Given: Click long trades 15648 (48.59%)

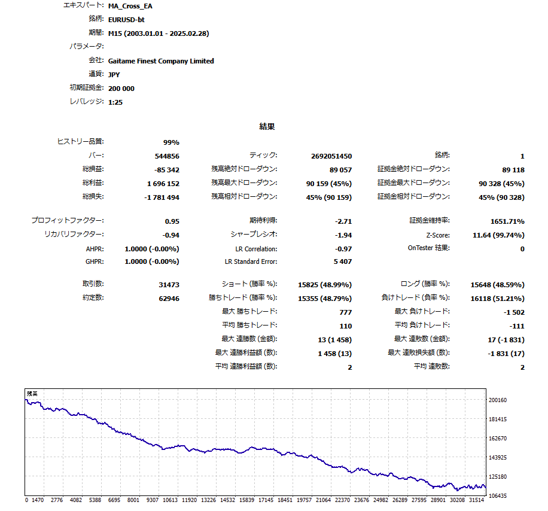Looking at the screenshot, I should tap(497, 285).
